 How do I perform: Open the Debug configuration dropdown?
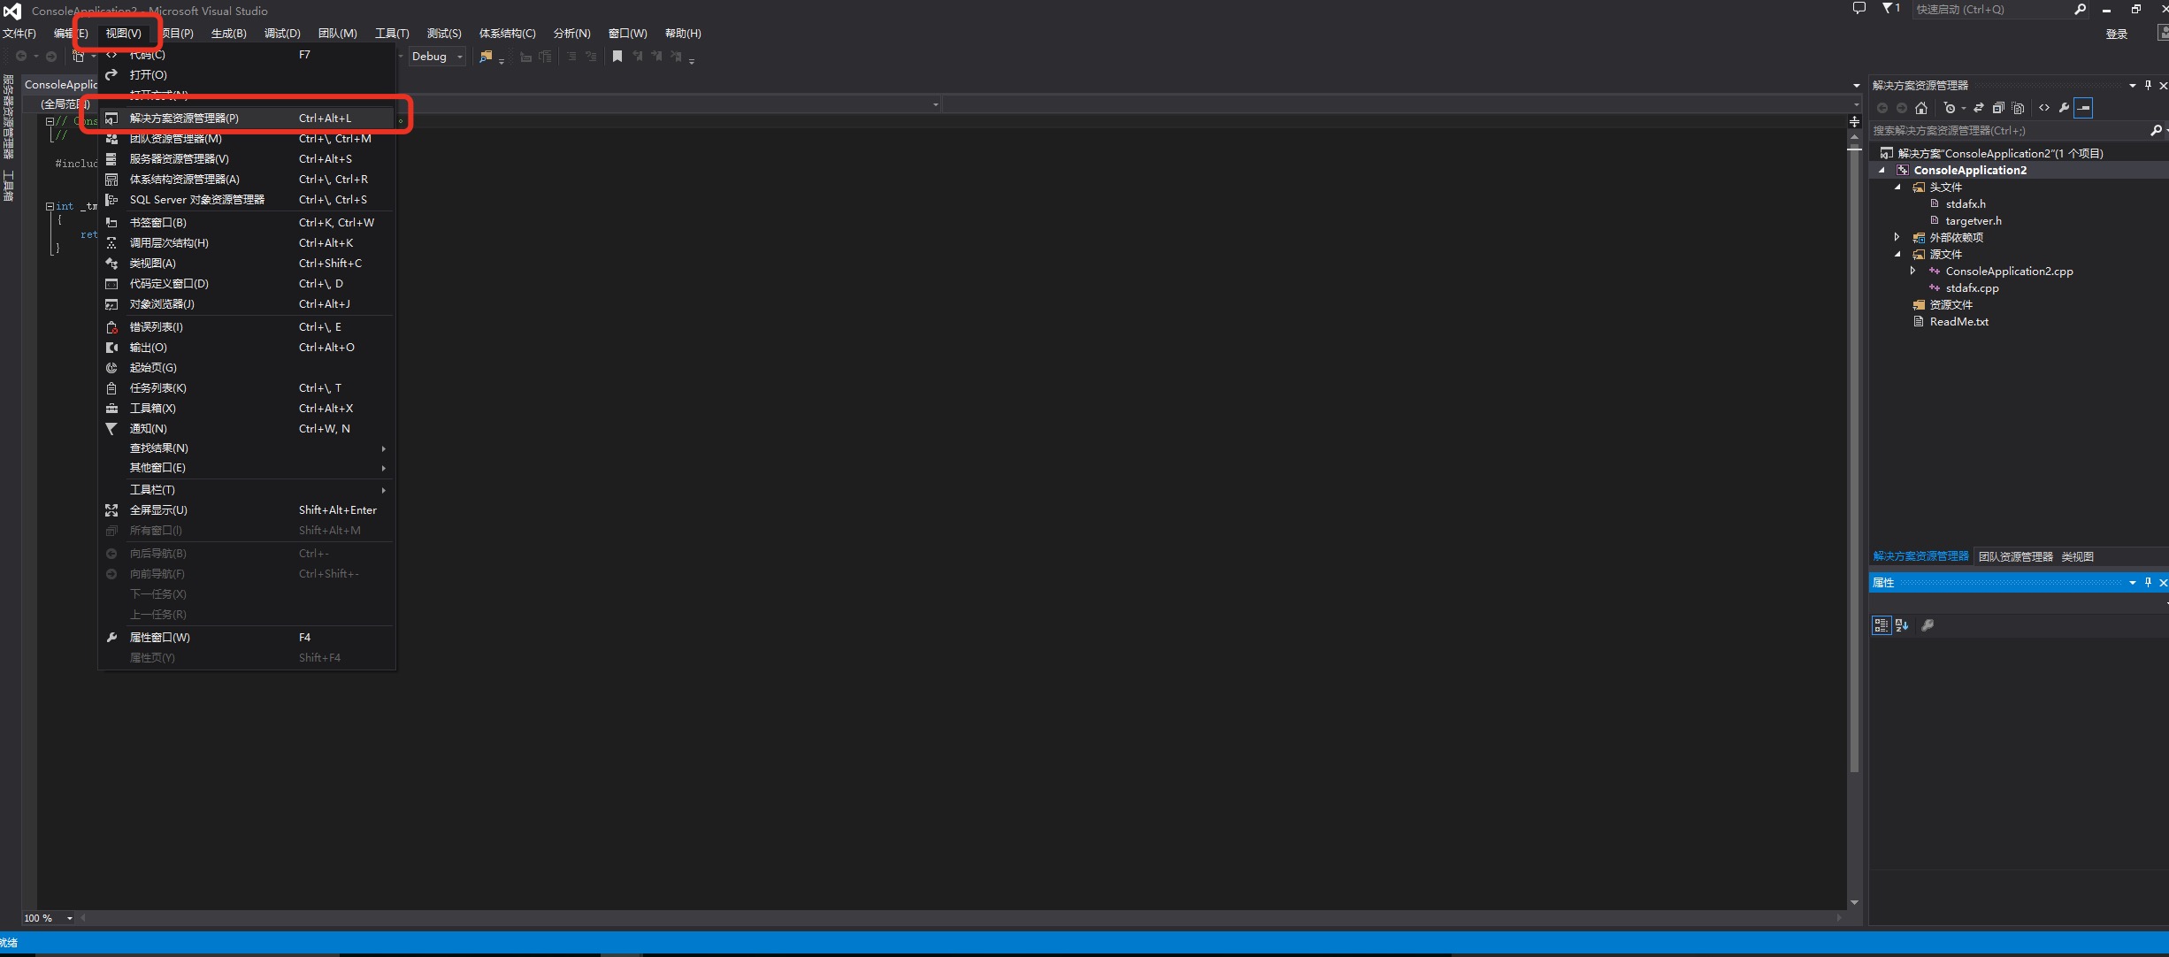pyautogui.click(x=458, y=56)
